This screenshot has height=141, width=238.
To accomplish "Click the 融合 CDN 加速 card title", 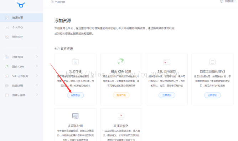I will coord(121,71).
